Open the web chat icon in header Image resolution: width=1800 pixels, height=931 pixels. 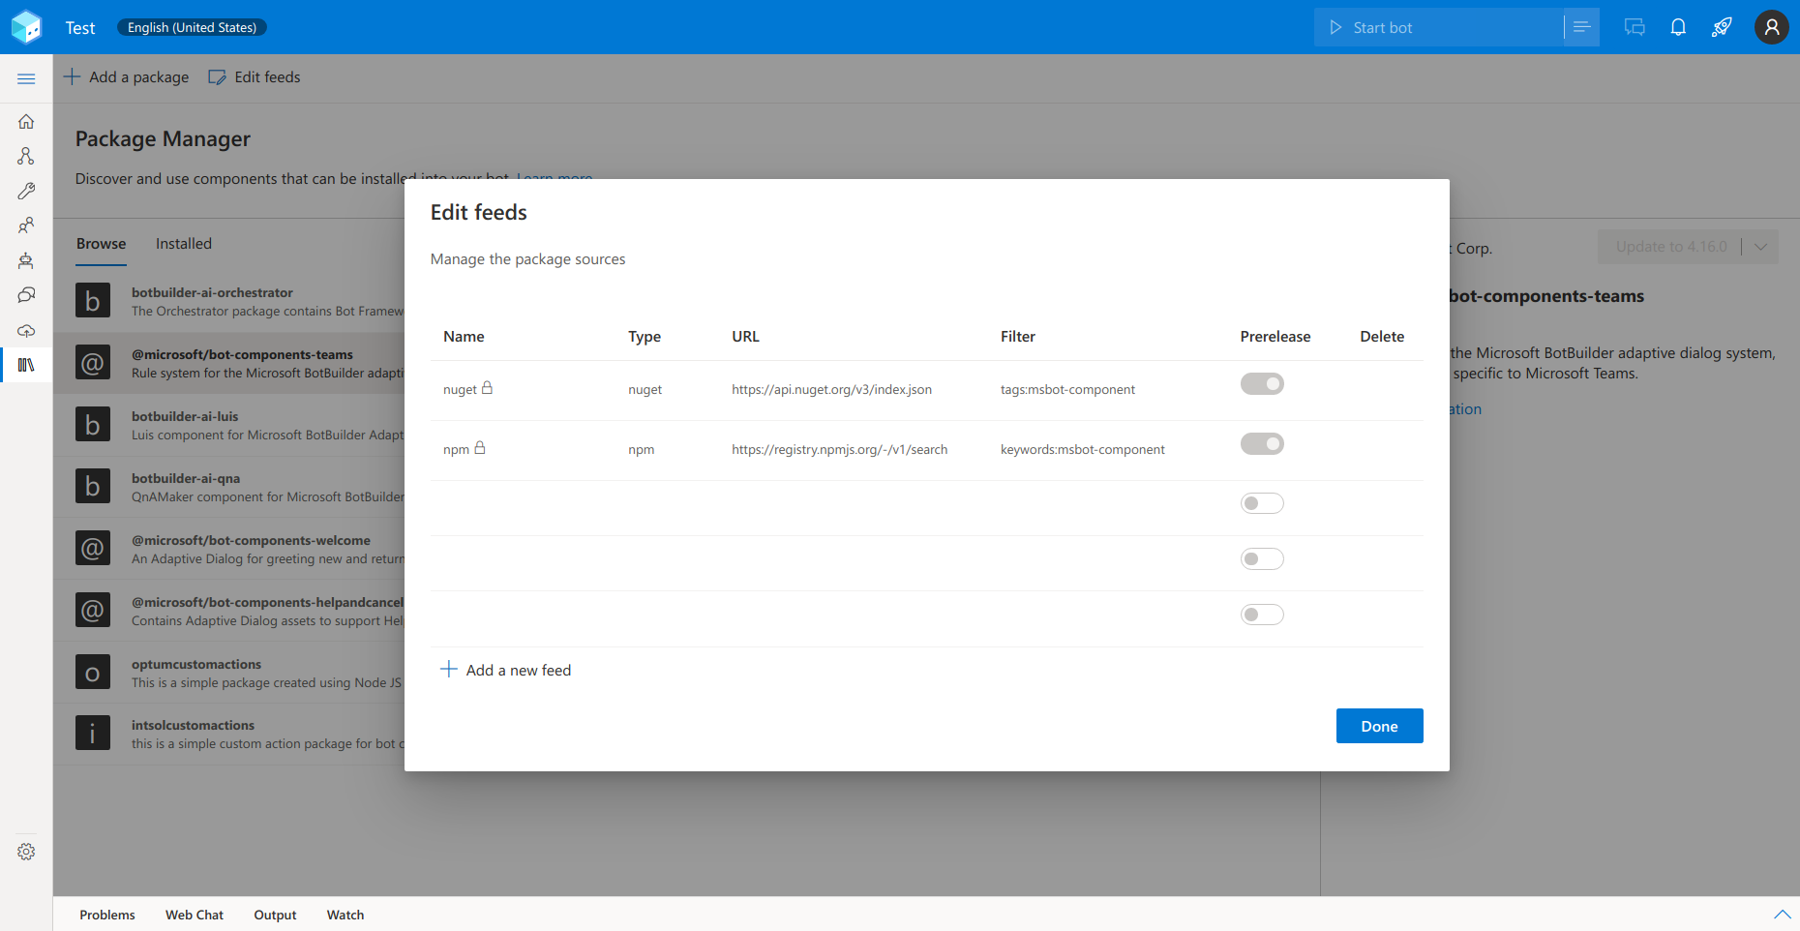coord(1635,27)
